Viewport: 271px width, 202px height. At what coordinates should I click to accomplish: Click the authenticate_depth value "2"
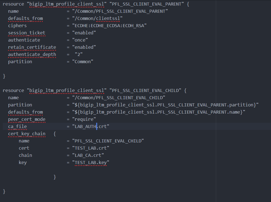79,54
